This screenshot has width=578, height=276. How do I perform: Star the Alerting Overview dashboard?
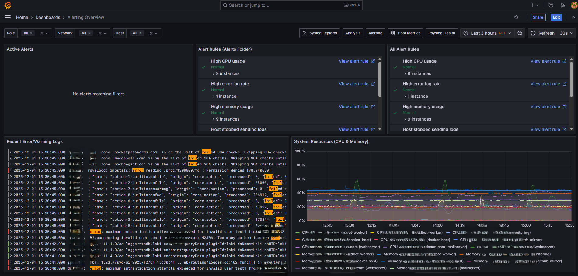tap(516, 17)
